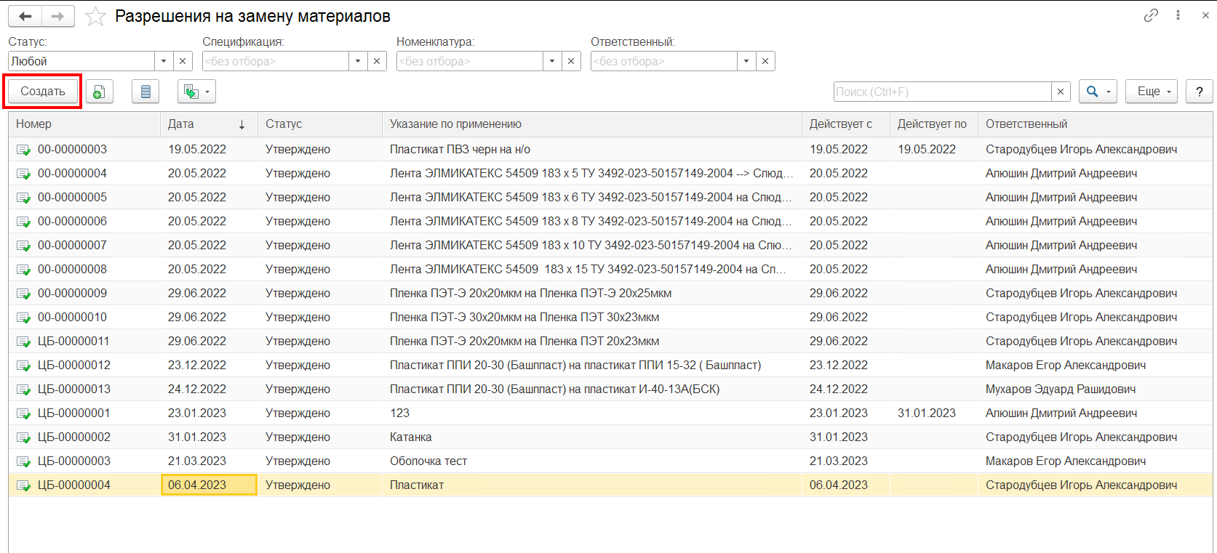The width and height of the screenshot is (1217, 553).
Task: Go back with the left arrow button
Action: tap(25, 16)
